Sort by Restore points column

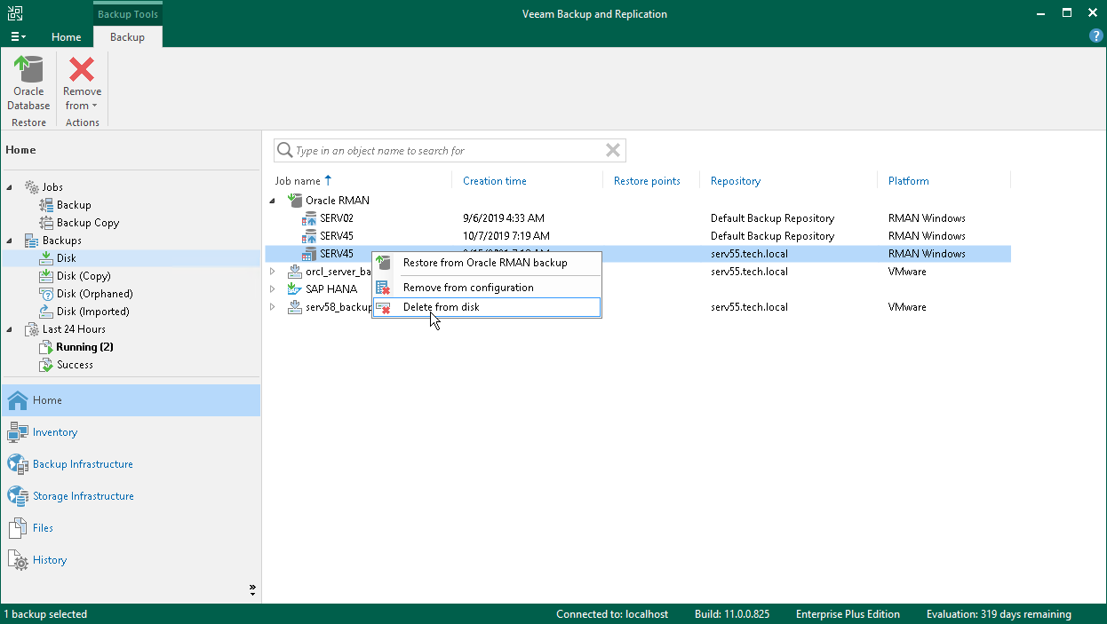point(647,181)
